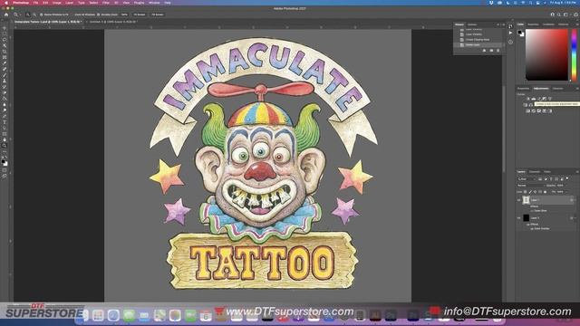This screenshot has width=580, height=326.
Task: Click inside the red color picker field
Action: tap(546, 54)
